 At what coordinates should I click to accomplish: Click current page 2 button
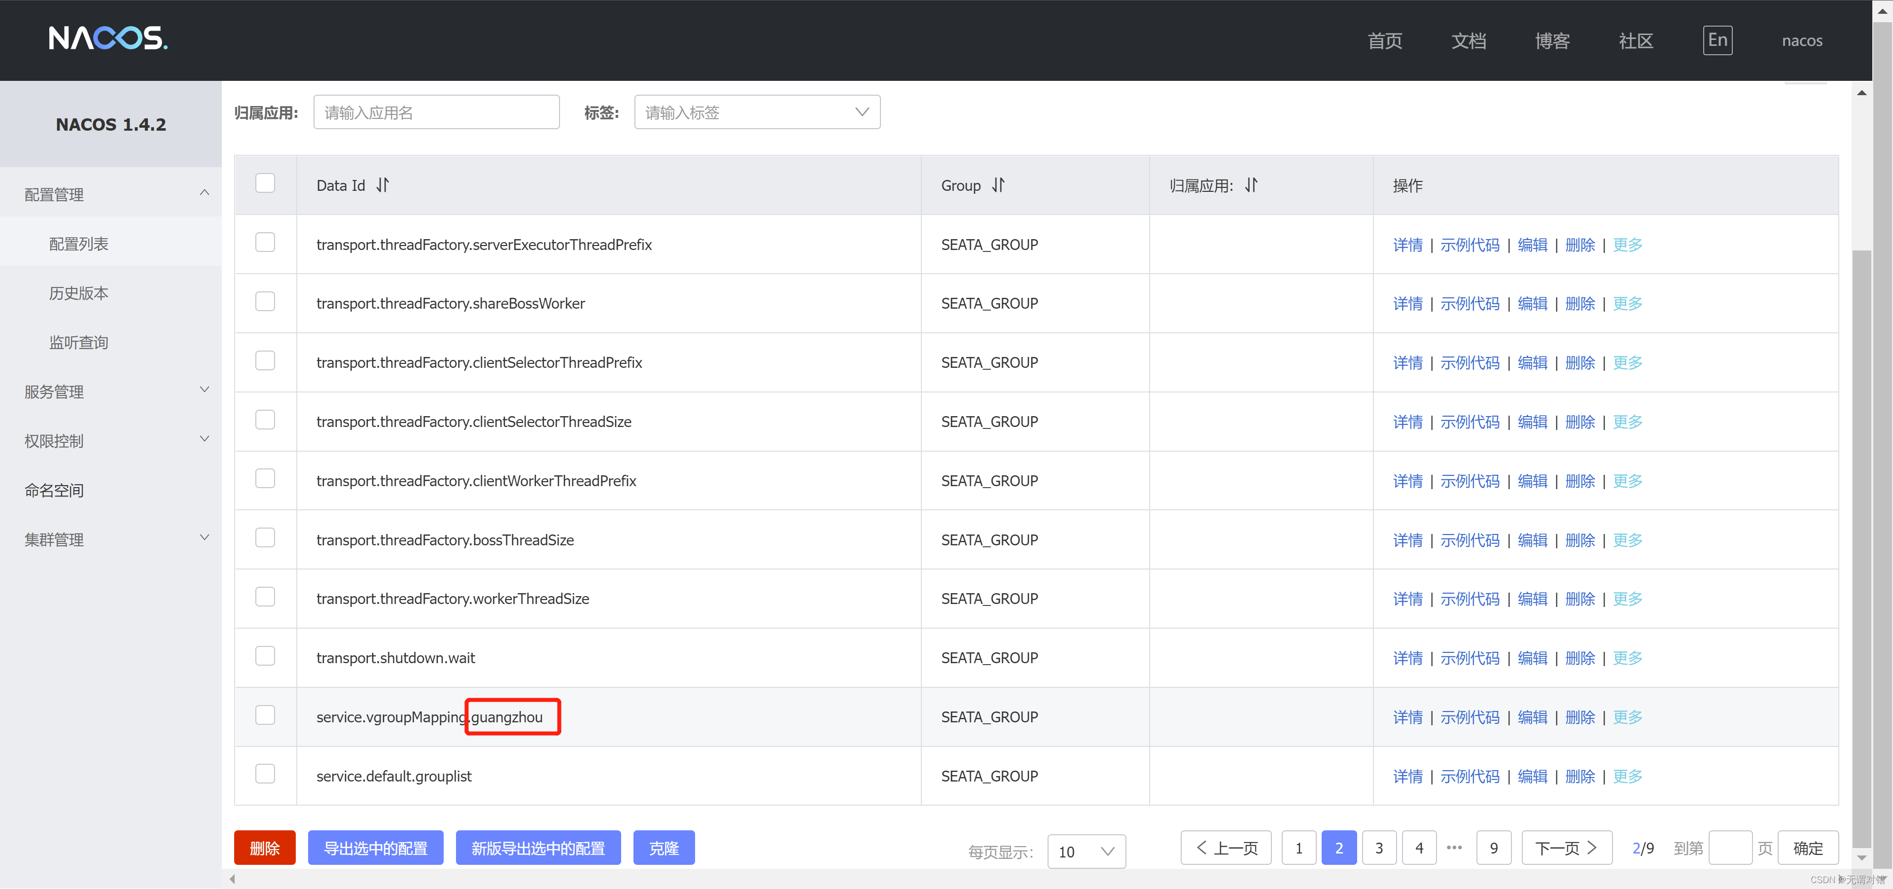1339,848
